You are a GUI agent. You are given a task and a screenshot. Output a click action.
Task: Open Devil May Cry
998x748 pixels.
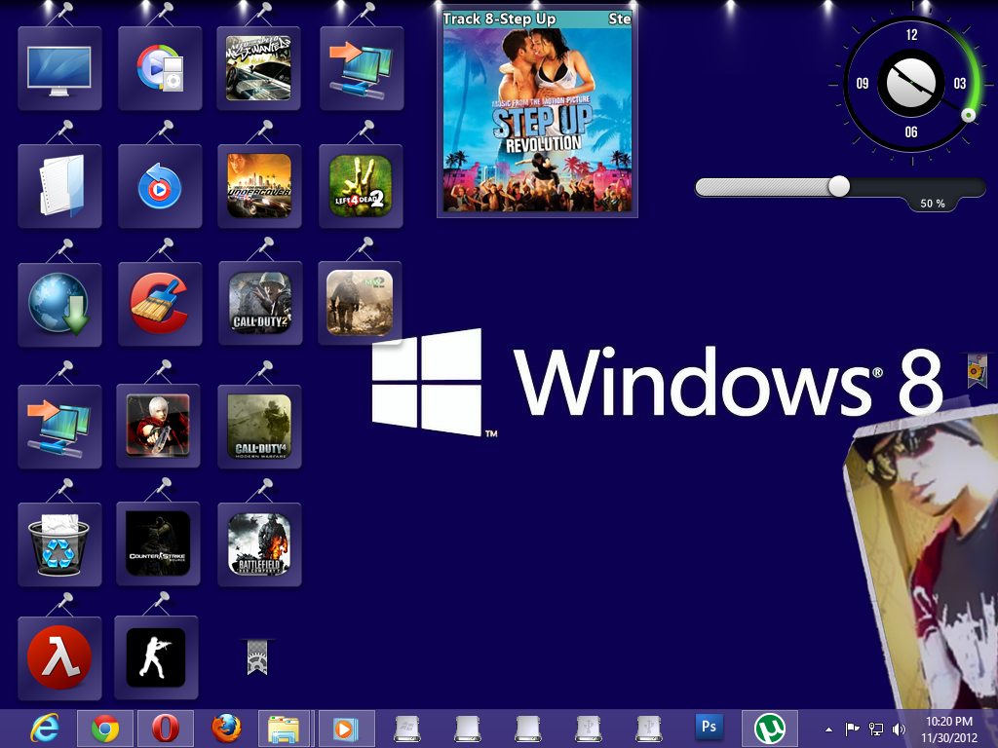[158, 426]
